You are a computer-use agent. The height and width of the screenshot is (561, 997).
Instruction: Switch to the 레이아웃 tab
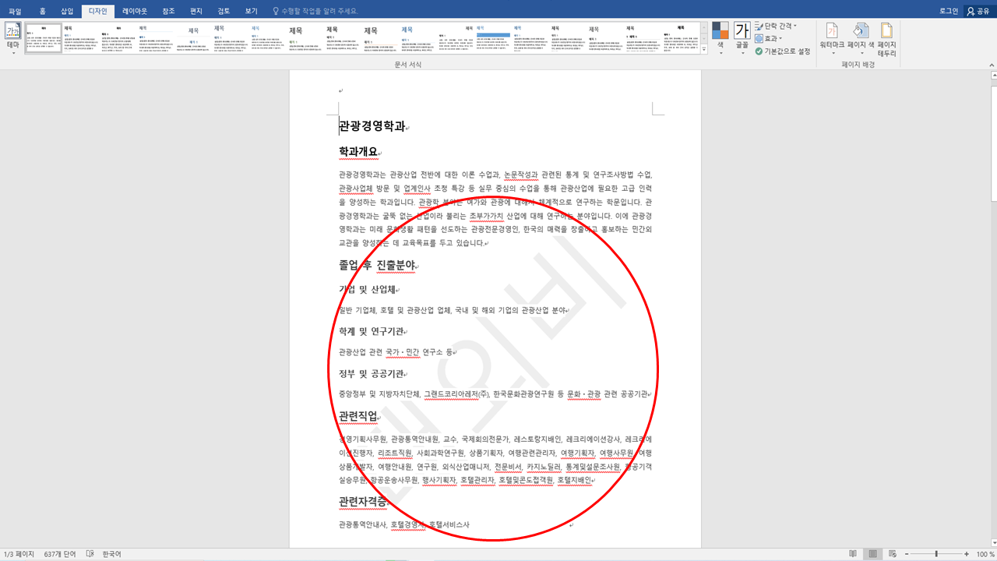(x=135, y=11)
